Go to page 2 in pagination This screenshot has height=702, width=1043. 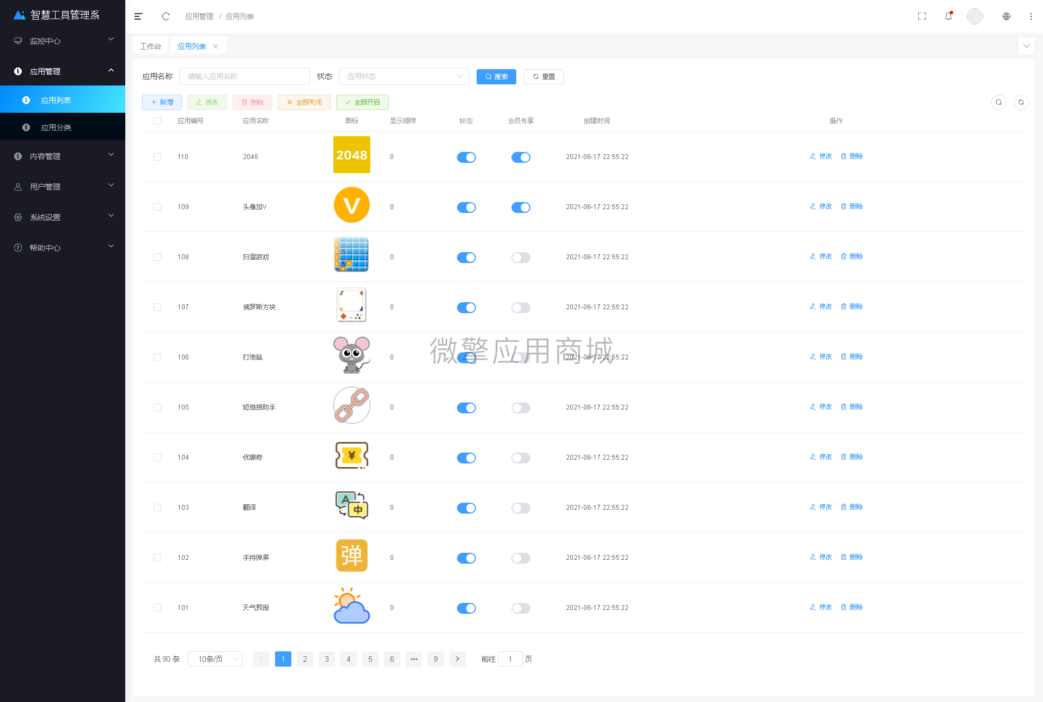(305, 659)
